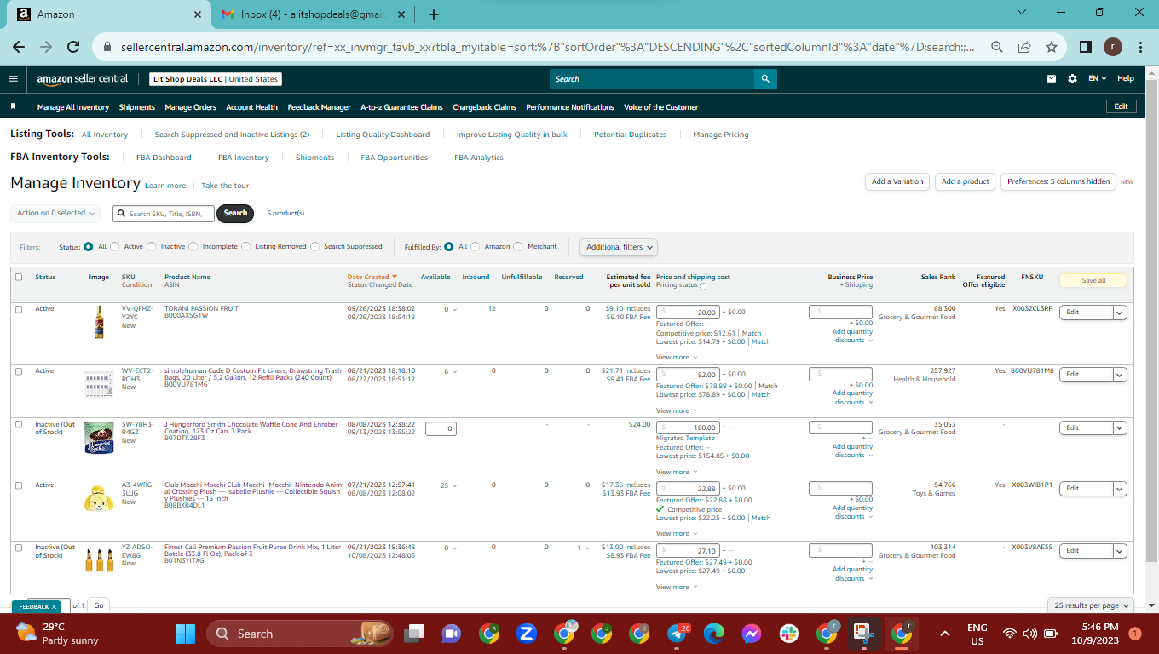This screenshot has width=1159, height=654.
Task: Open the settings gear in Seller Central header
Action: point(1072,78)
